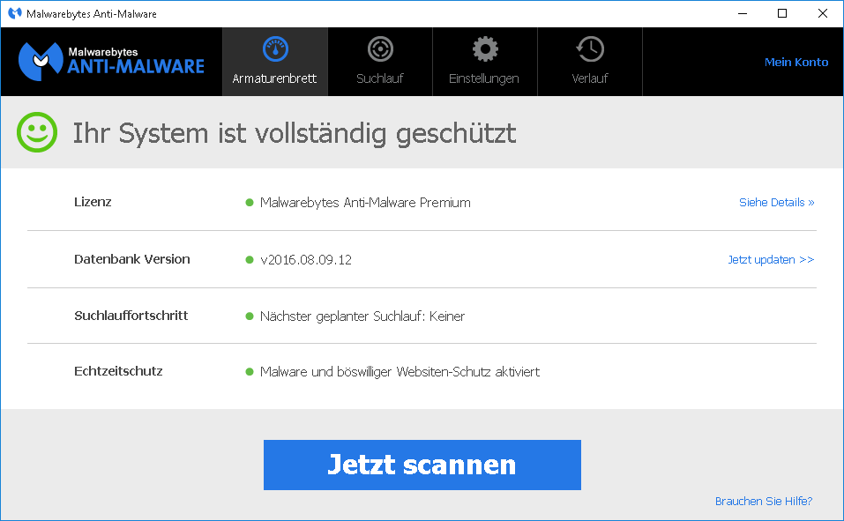Image resolution: width=844 pixels, height=521 pixels.
Task: Click Jetzt updaten database link
Action: tap(771, 259)
